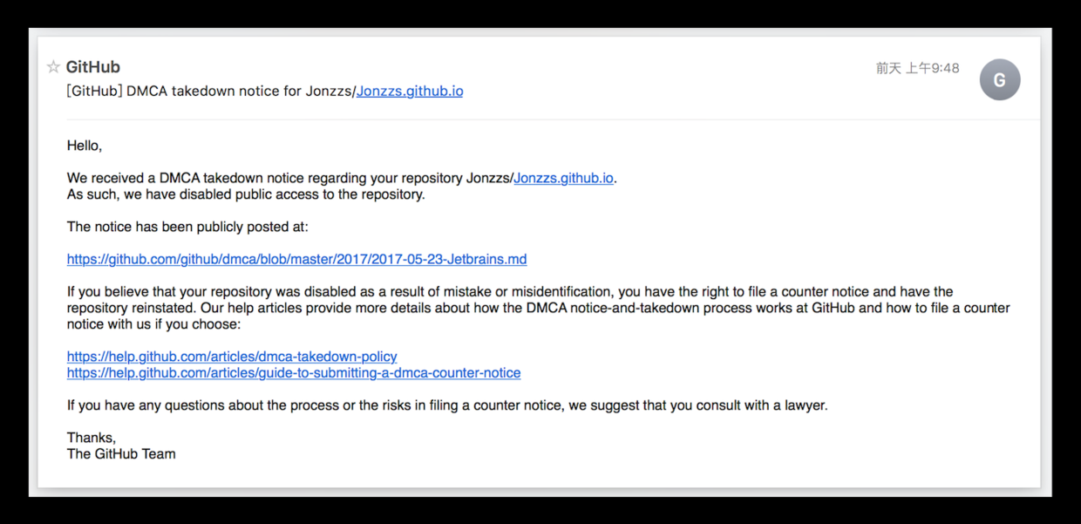Image resolution: width=1081 pixels, height=524 pixels.
Task: Click "The GitHub Team" signature
Action: pos(121,453)
